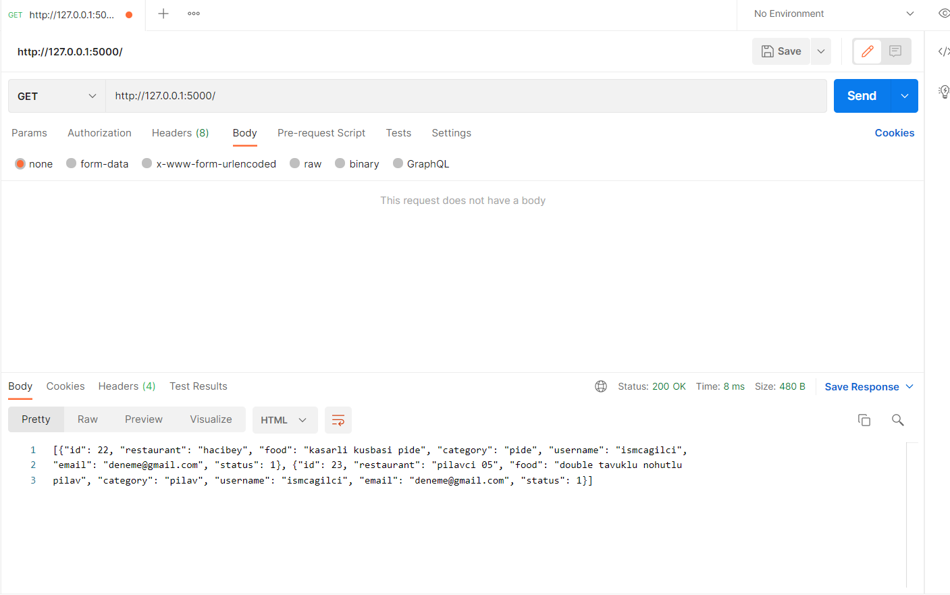This screenshot has height=595, width=950.
Task: Open the Cookies manager link
Action: pos(894,133)
